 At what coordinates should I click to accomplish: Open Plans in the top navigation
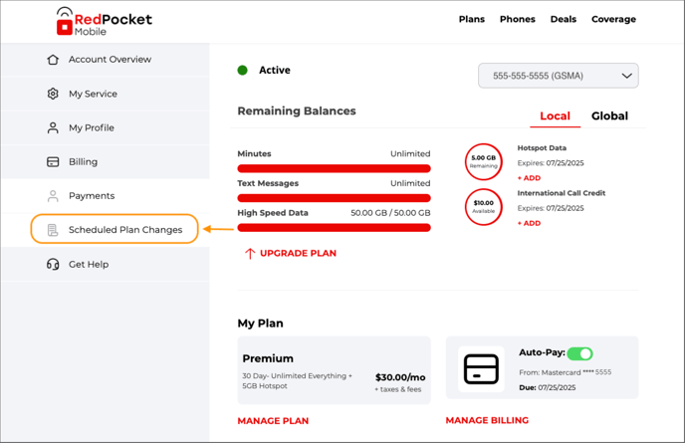tap(472, 19)
